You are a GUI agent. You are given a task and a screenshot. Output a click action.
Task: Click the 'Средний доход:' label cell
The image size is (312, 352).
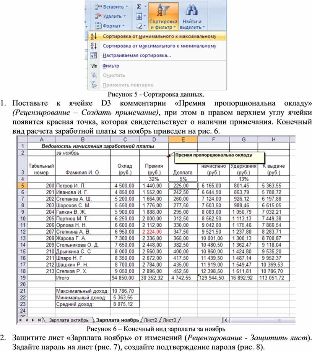coord(83,304)
